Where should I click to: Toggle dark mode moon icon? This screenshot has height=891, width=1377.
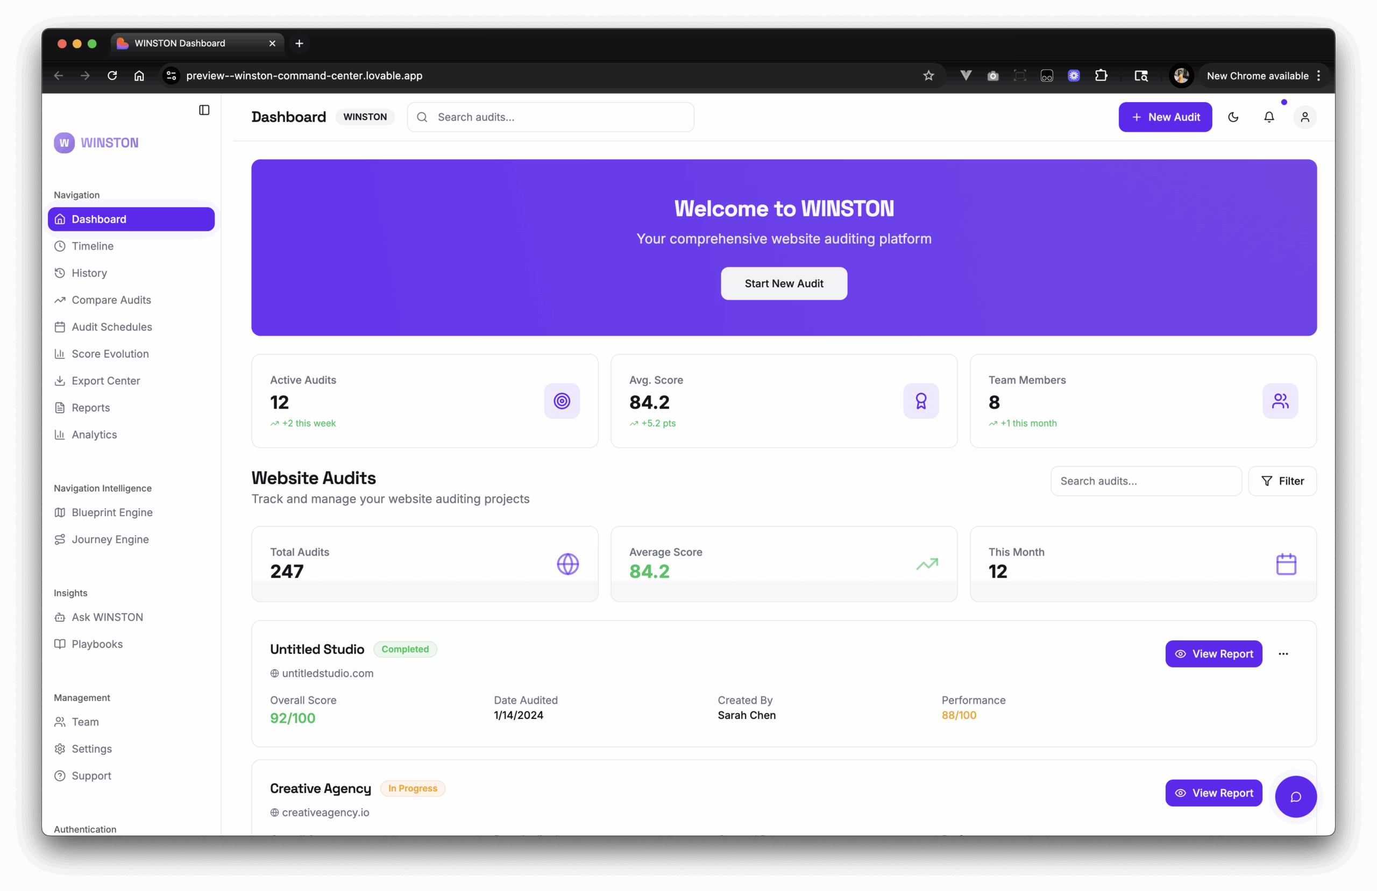(1233, 117)
